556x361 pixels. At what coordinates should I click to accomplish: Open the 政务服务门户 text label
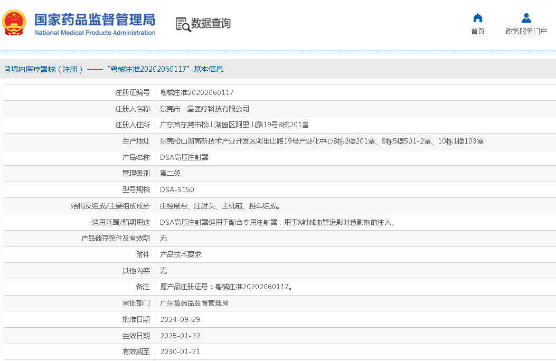[526, 31]
